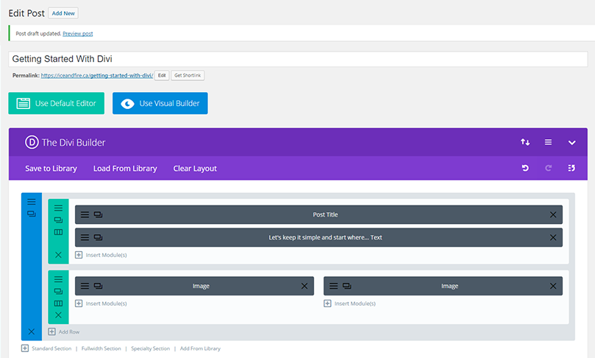Add a Fullwidth Section
Viewport: 595px width, 358px height.
click(101, 348)
